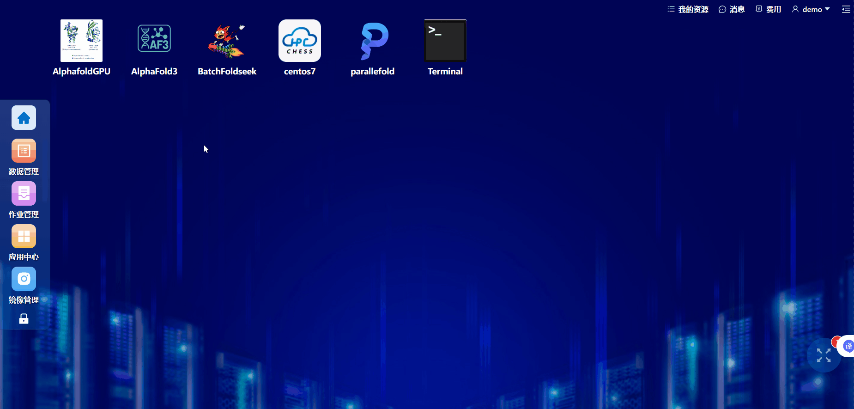The image size is (854, 409).
Task: Go to the home icon in sidebar
Action: click(24, 118)
